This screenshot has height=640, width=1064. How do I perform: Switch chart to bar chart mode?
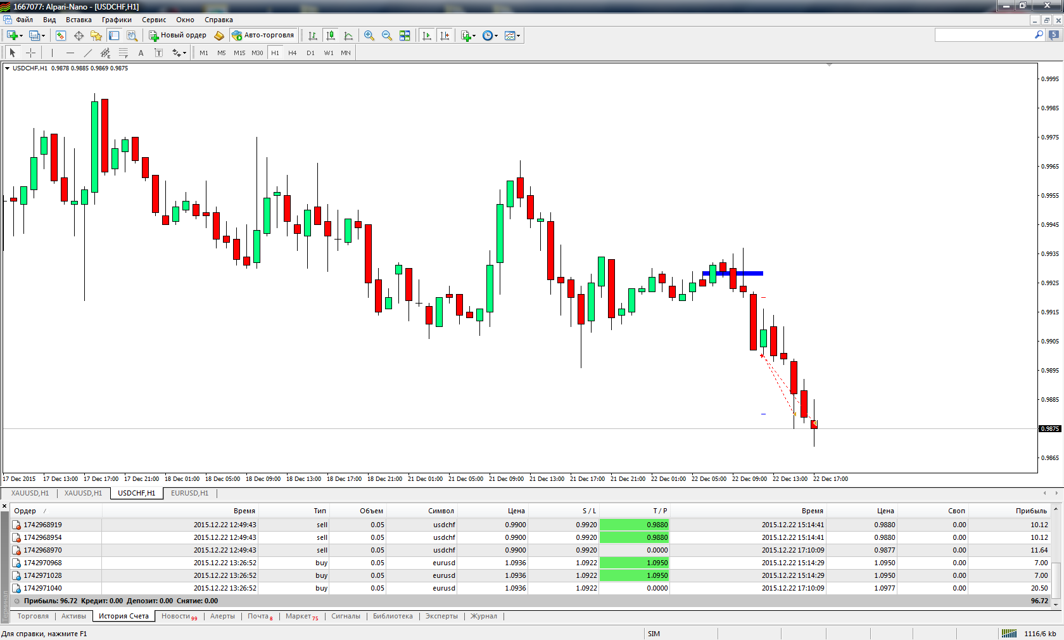[312, 35]
